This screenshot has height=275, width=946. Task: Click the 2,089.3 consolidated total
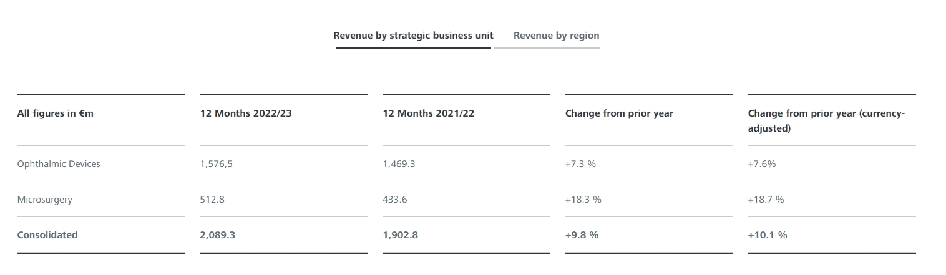point(217,235)
